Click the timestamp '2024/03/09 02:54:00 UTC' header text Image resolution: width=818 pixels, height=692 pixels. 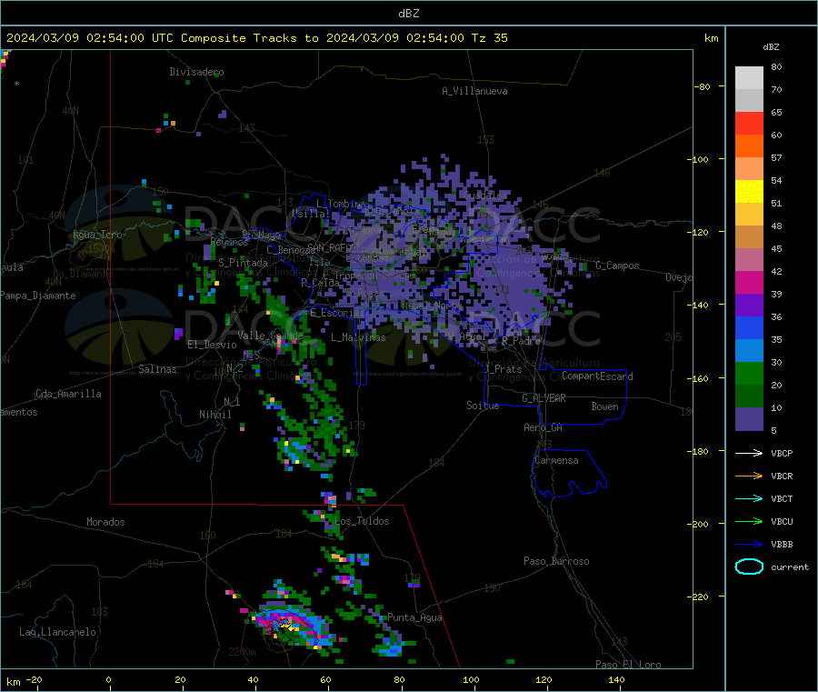[x=90, y=38]
